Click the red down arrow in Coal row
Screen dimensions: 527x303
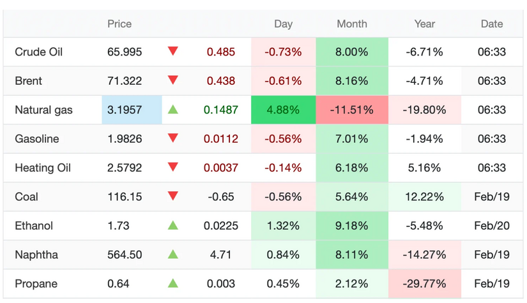[x=172, y=196]
